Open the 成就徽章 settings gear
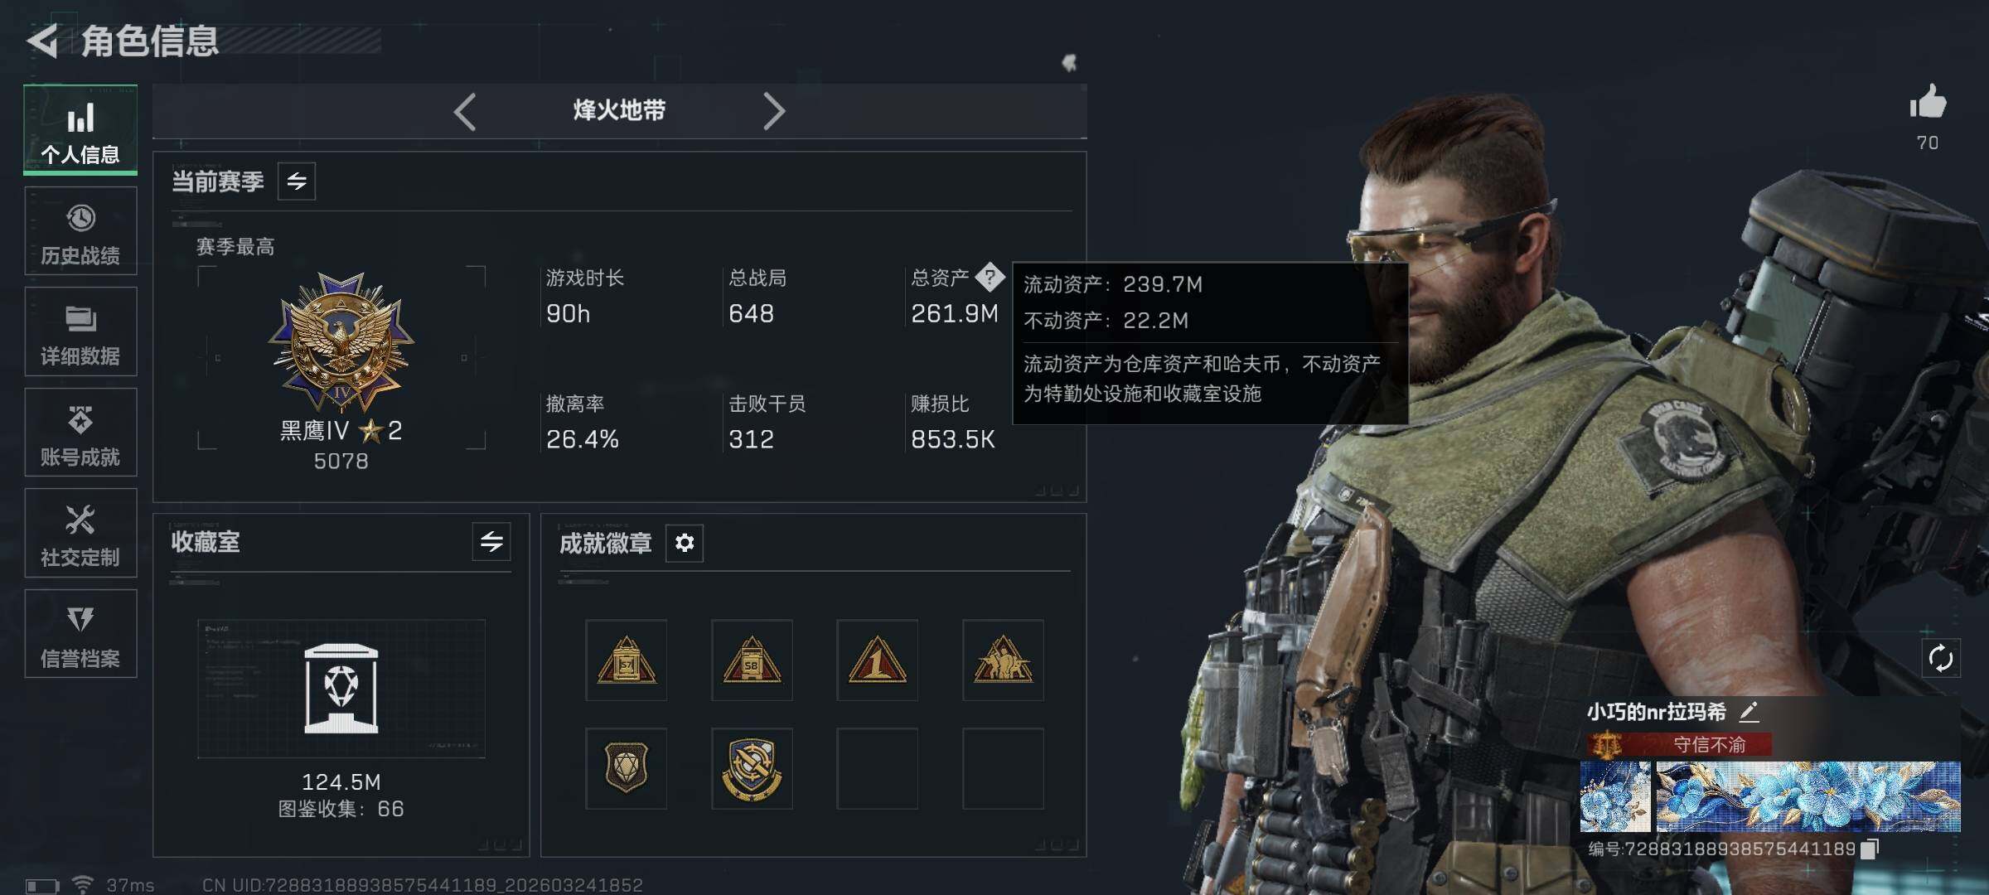This screenshot has height=895, width=1989. (x=685, y=543)
